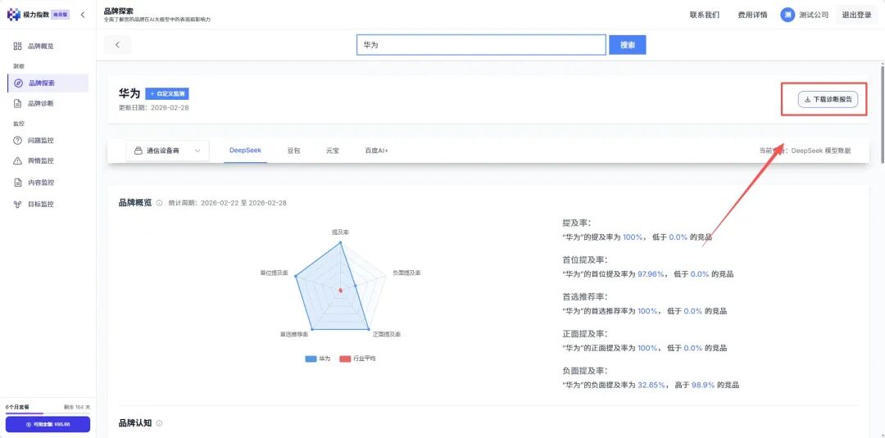Click the 退出登录 button

tap(857, 16)
